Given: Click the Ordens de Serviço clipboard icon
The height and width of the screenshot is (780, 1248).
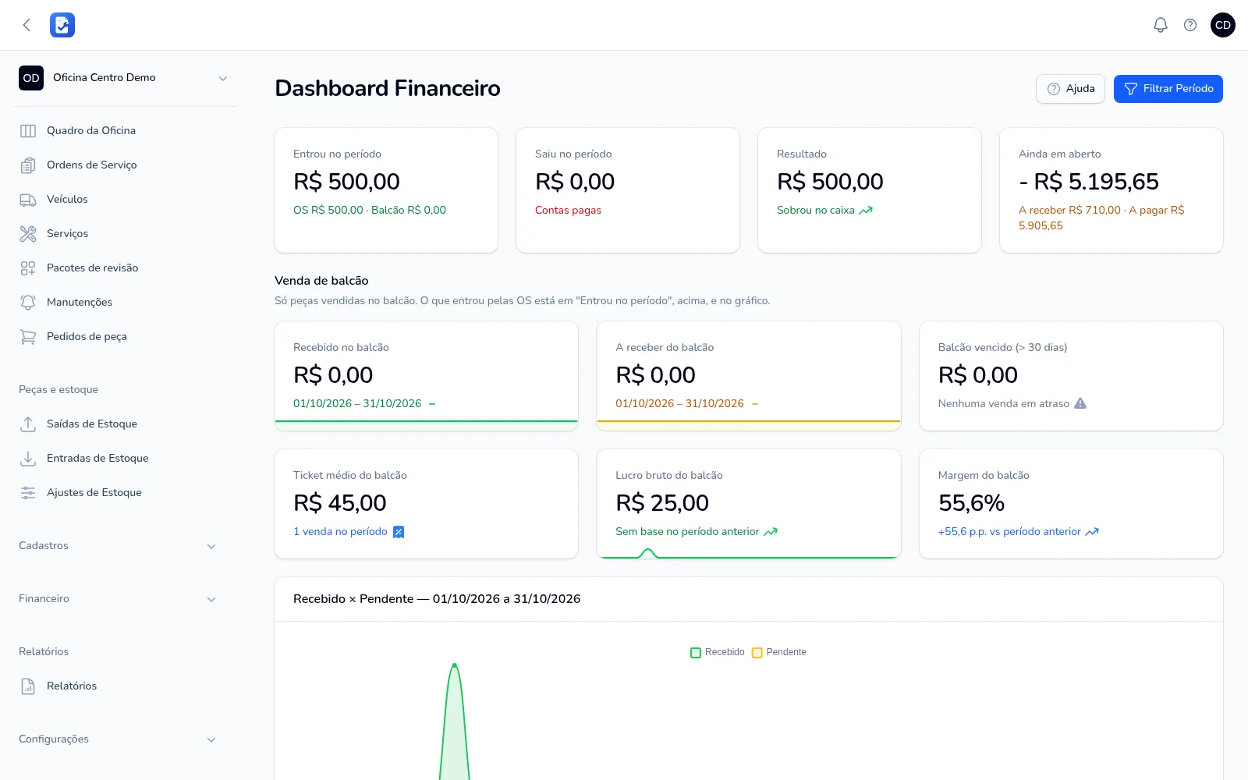Looking at the screenshot, I should (28, 165).
